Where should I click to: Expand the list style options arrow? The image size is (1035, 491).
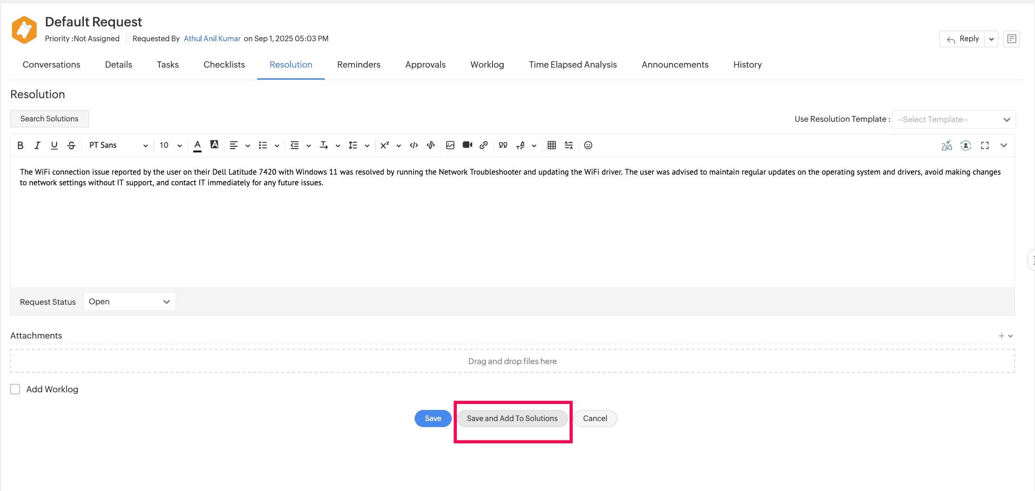277,146
